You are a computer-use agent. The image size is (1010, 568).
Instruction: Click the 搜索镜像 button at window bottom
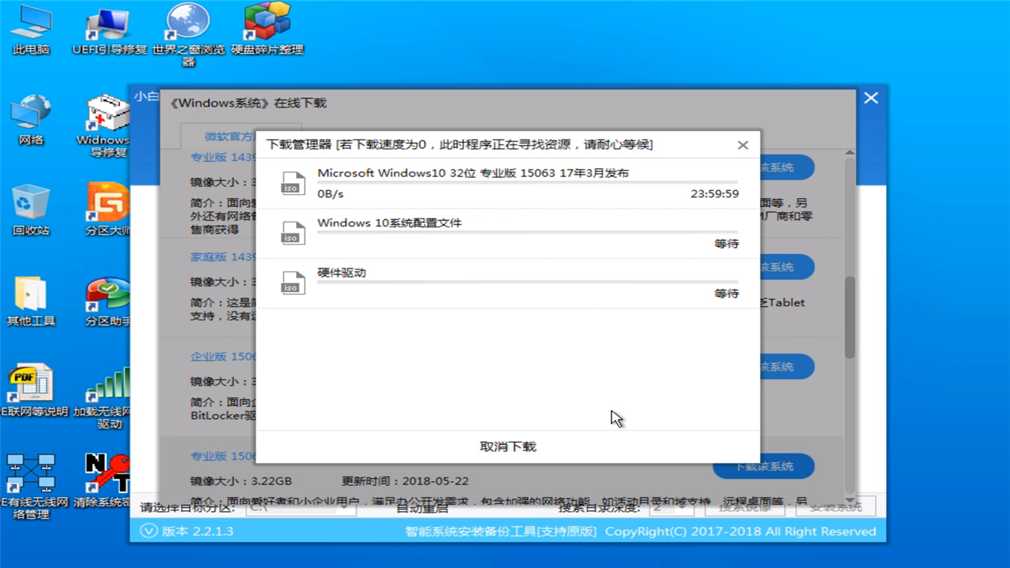coord(745,506)
